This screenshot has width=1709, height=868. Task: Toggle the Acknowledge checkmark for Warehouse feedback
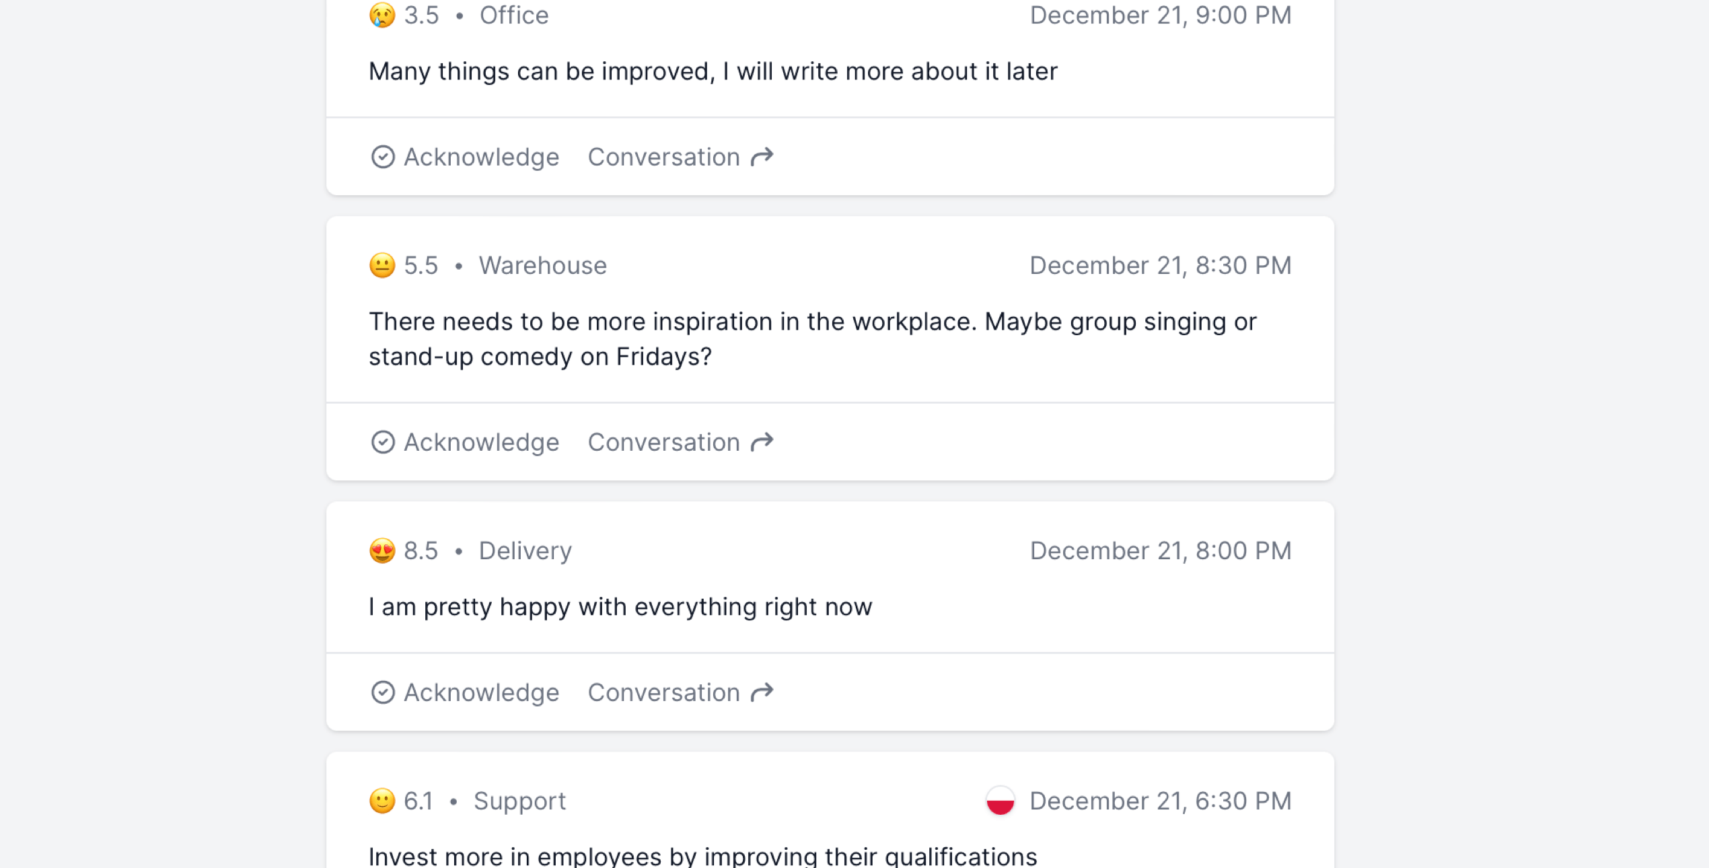click(383, 442)
